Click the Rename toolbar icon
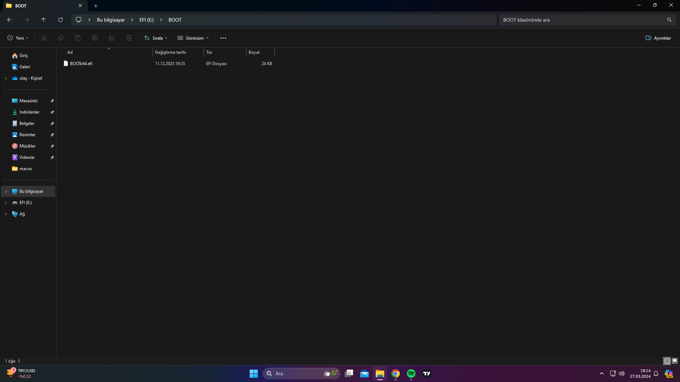 [95, 38]
